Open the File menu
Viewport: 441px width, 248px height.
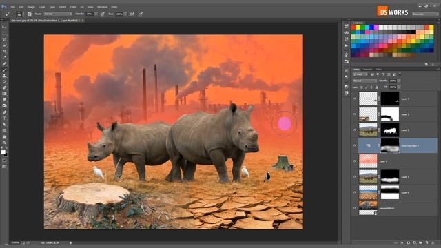click(x=12, y=7)
